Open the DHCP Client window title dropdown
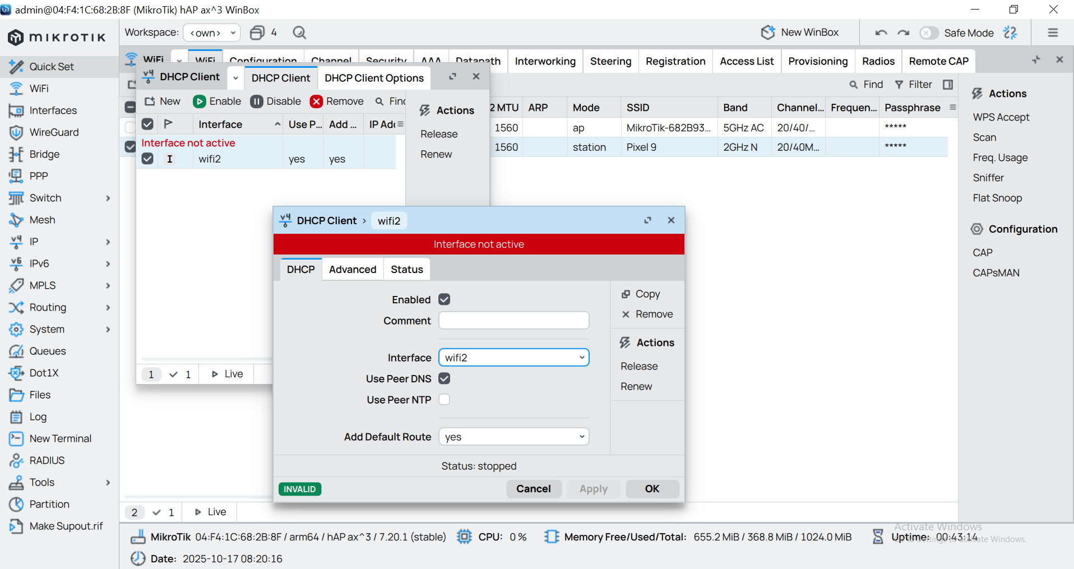The image size is (1074, 569). tap(235, 78)
